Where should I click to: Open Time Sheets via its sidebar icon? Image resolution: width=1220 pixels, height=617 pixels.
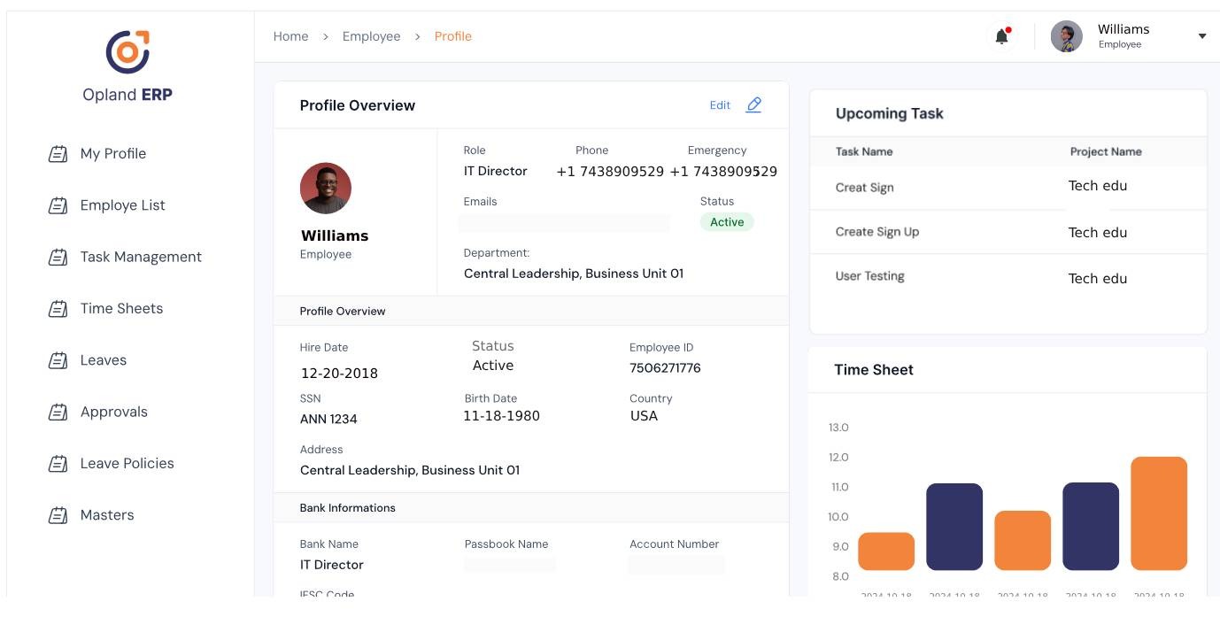click(x=57, y=308)
